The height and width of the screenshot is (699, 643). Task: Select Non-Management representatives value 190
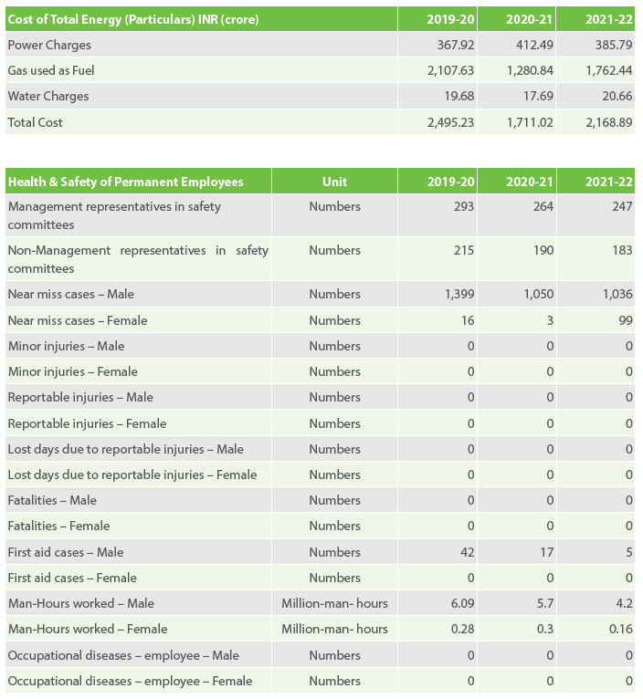click(x=543, y=251)
